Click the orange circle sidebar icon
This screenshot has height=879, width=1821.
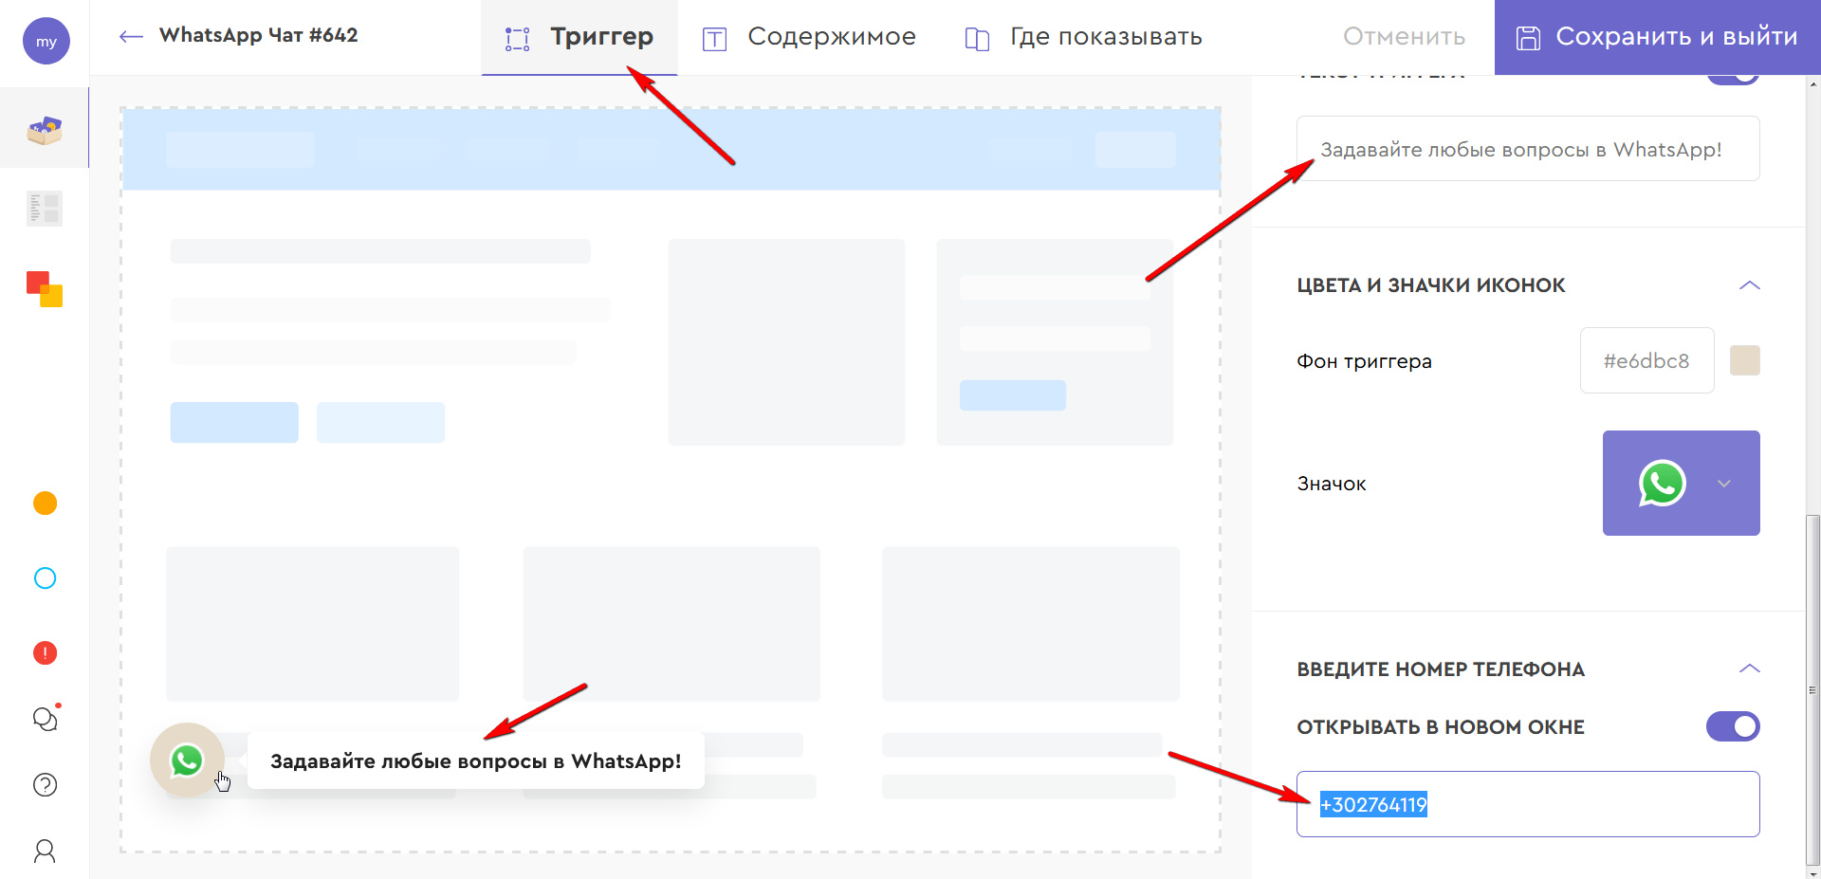45,503
